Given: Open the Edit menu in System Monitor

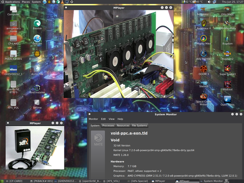Looking at the screenshot, I should [103, 119].
